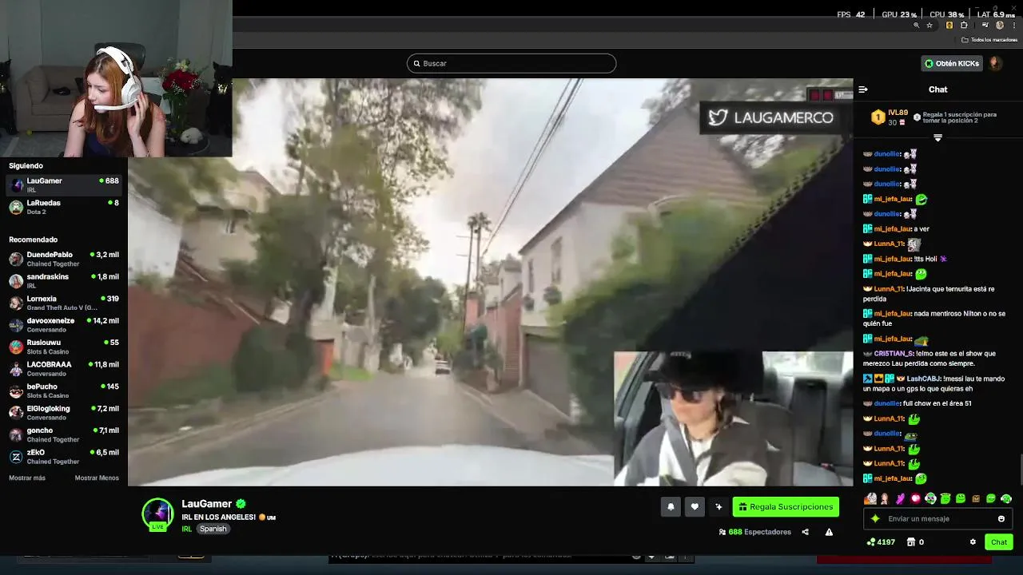Click the IRL category link below title
This screenshot has height=575, width=1023.
coord(186,529)
